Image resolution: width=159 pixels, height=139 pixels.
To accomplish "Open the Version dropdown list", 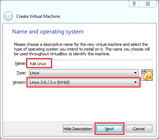I will [84, 82].
